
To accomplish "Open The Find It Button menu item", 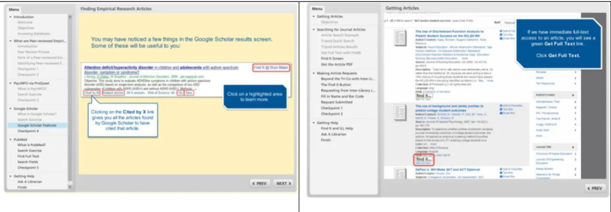I will (x=336, y=85).
